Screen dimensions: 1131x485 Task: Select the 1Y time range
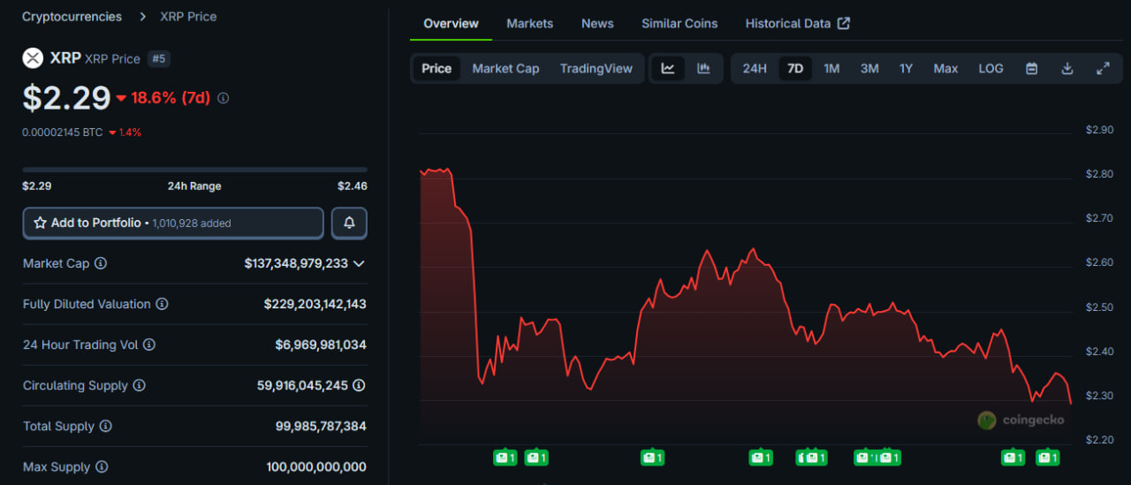click(x=906, y=69)
